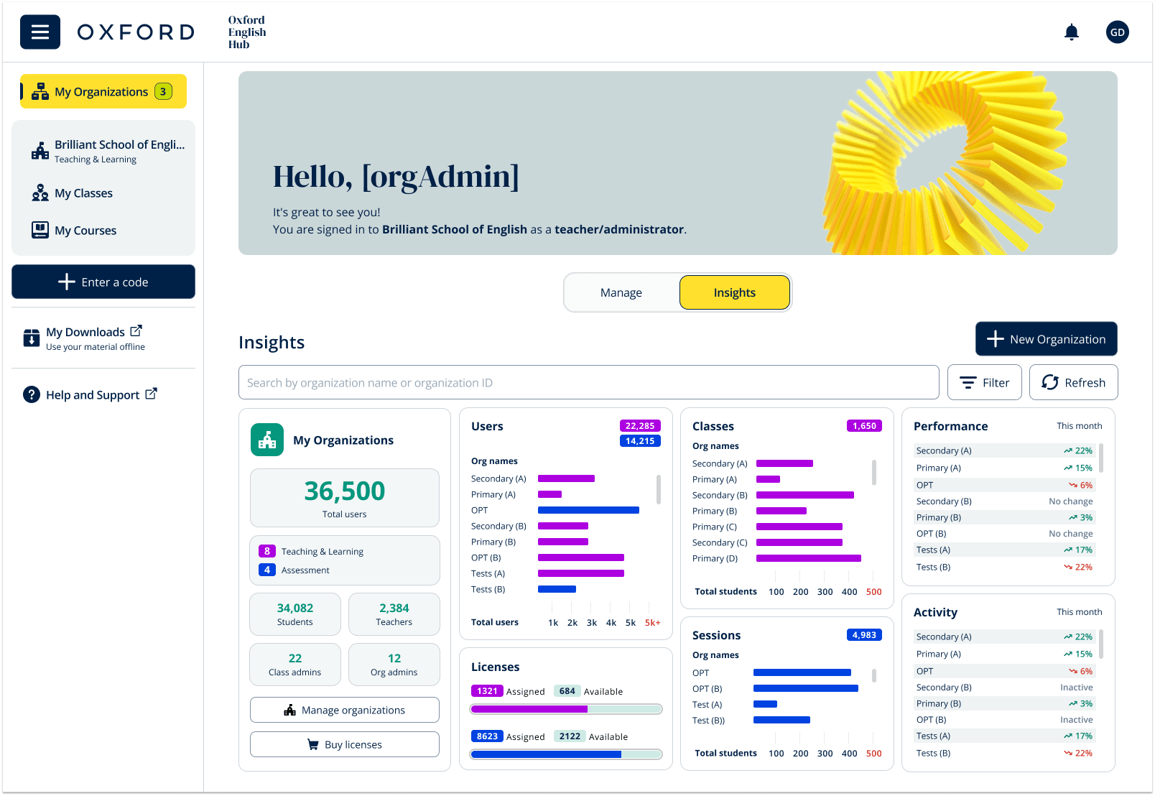The image size is (1155, 796).
Task: Switch to the Manage tab
Action: pyautogui.click(x=621, y=292)
